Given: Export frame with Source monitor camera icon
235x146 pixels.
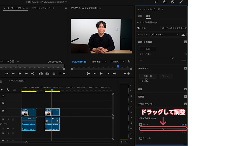Looking at the screenshot, I should tap(54, 74).
